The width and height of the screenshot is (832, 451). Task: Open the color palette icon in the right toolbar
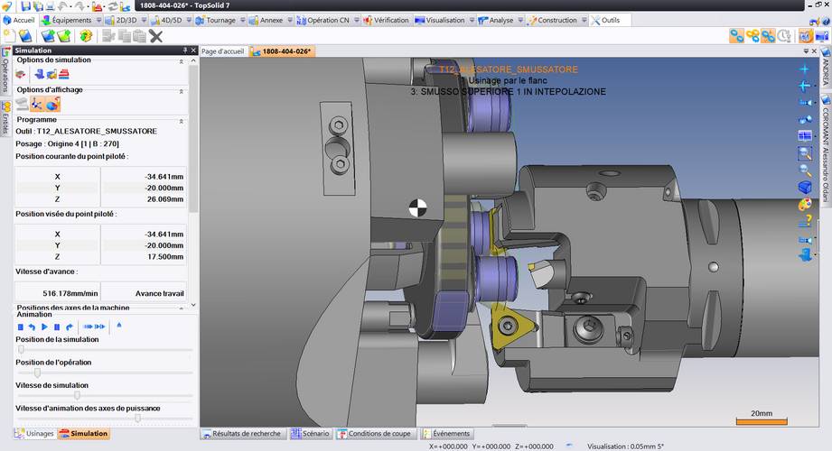[805, 204]
